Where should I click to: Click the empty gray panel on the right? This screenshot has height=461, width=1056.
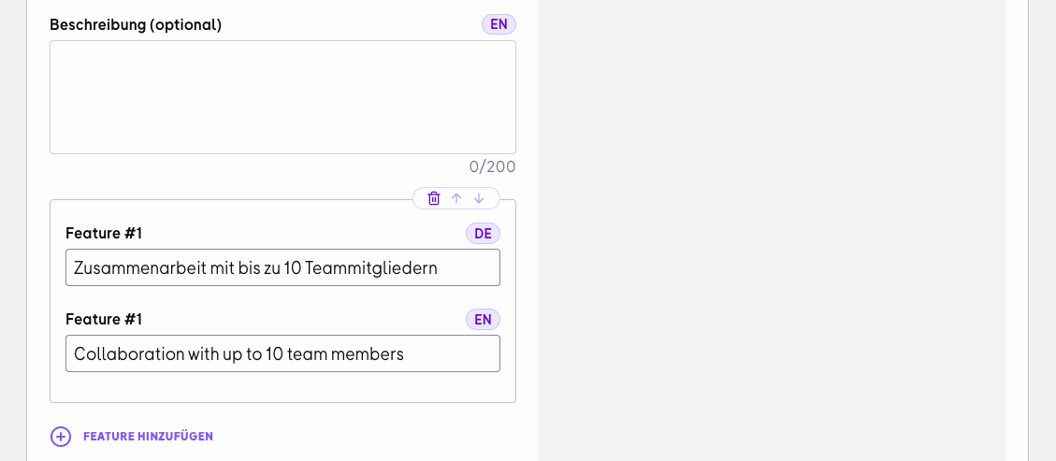[x=772, y=230]
